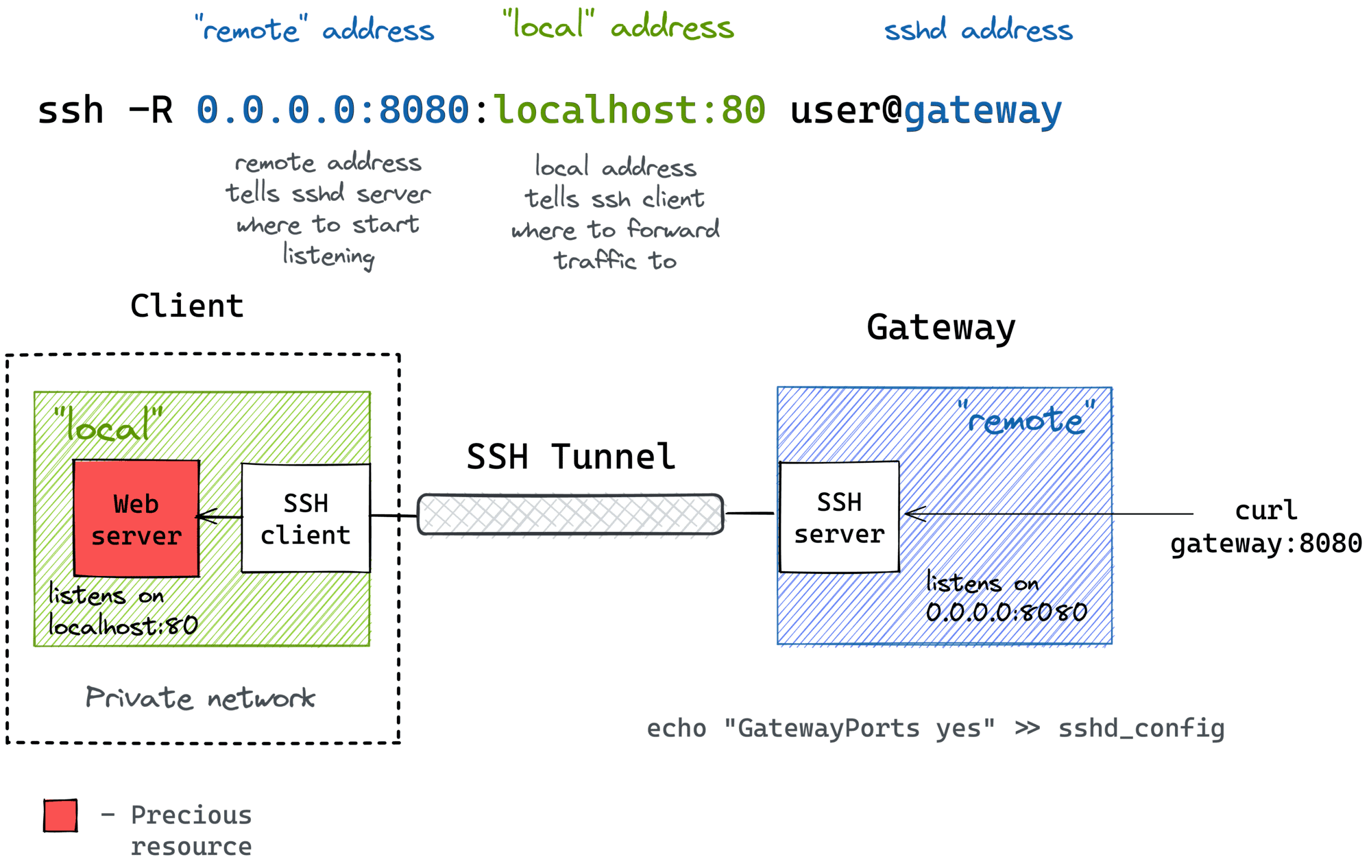This screenshot has width=1371, height=868.
Task: Select the sshd address heading
Action: pos(979,29)
